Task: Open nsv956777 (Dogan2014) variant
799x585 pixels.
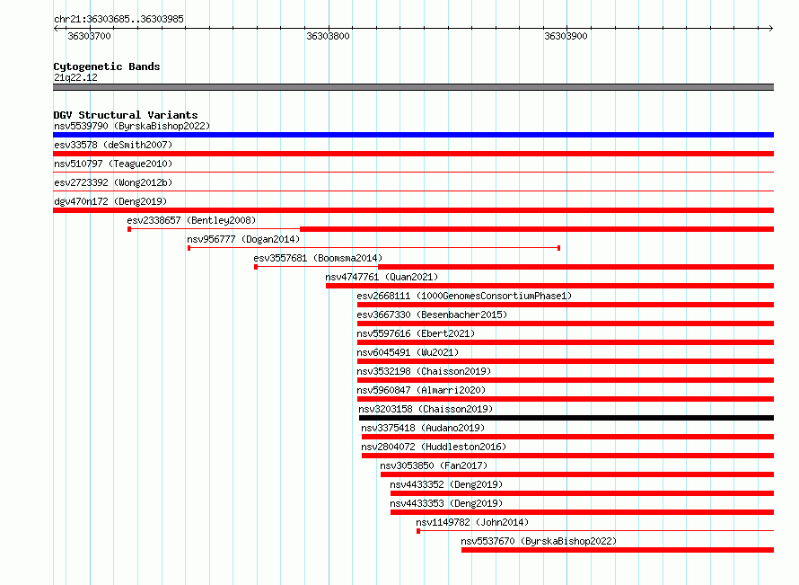Action: click(x=243, y=239)
